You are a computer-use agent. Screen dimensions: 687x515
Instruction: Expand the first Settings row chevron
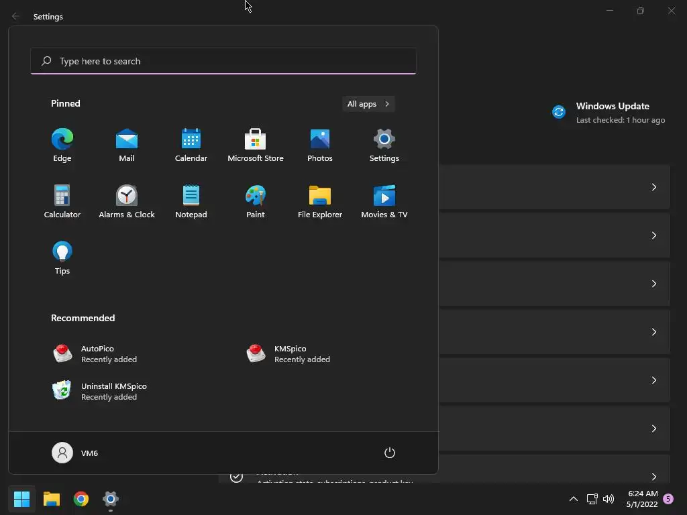(653, 187)
